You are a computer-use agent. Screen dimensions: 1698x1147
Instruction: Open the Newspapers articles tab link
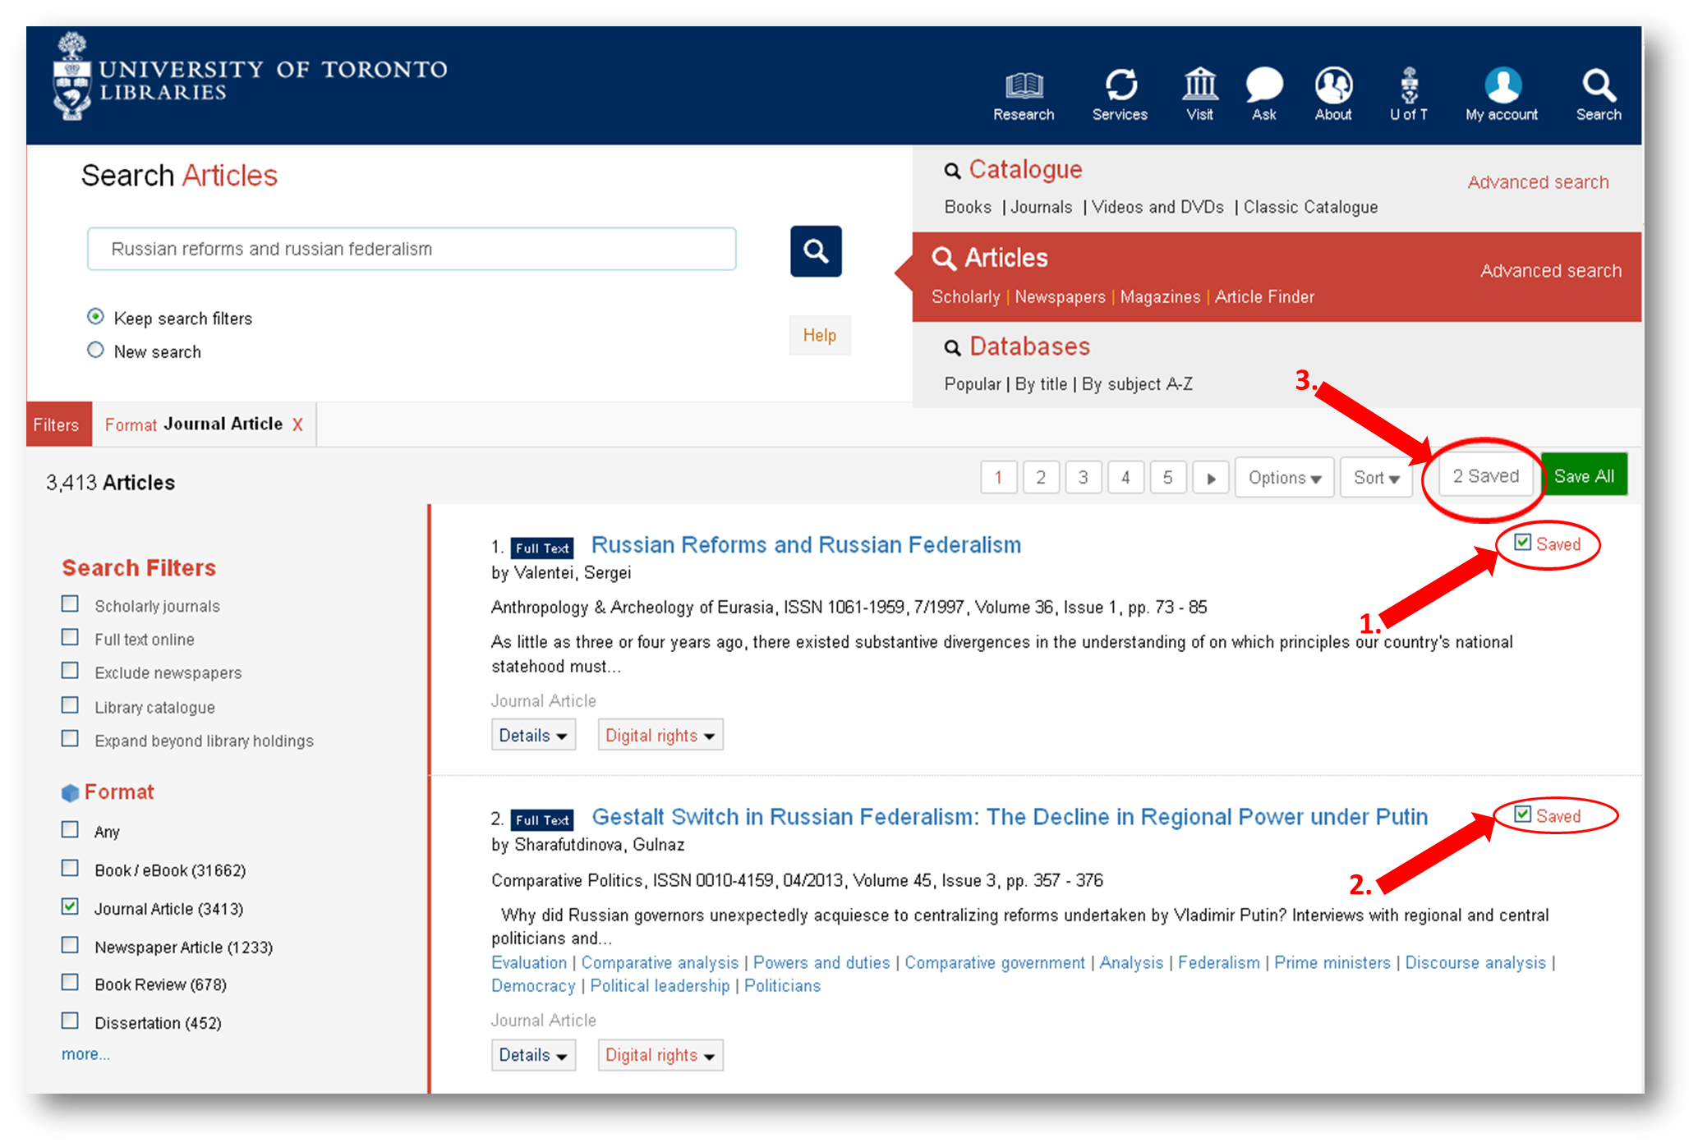[1060, 297]
